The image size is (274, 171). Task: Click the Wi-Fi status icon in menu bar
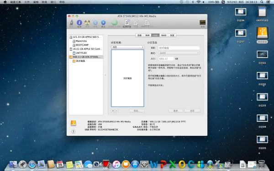click(x=198, y=2)
